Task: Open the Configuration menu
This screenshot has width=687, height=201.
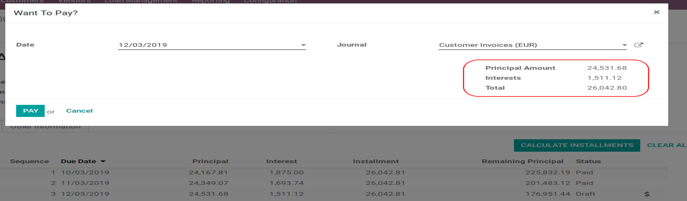Action: click(x=270, y=1)
